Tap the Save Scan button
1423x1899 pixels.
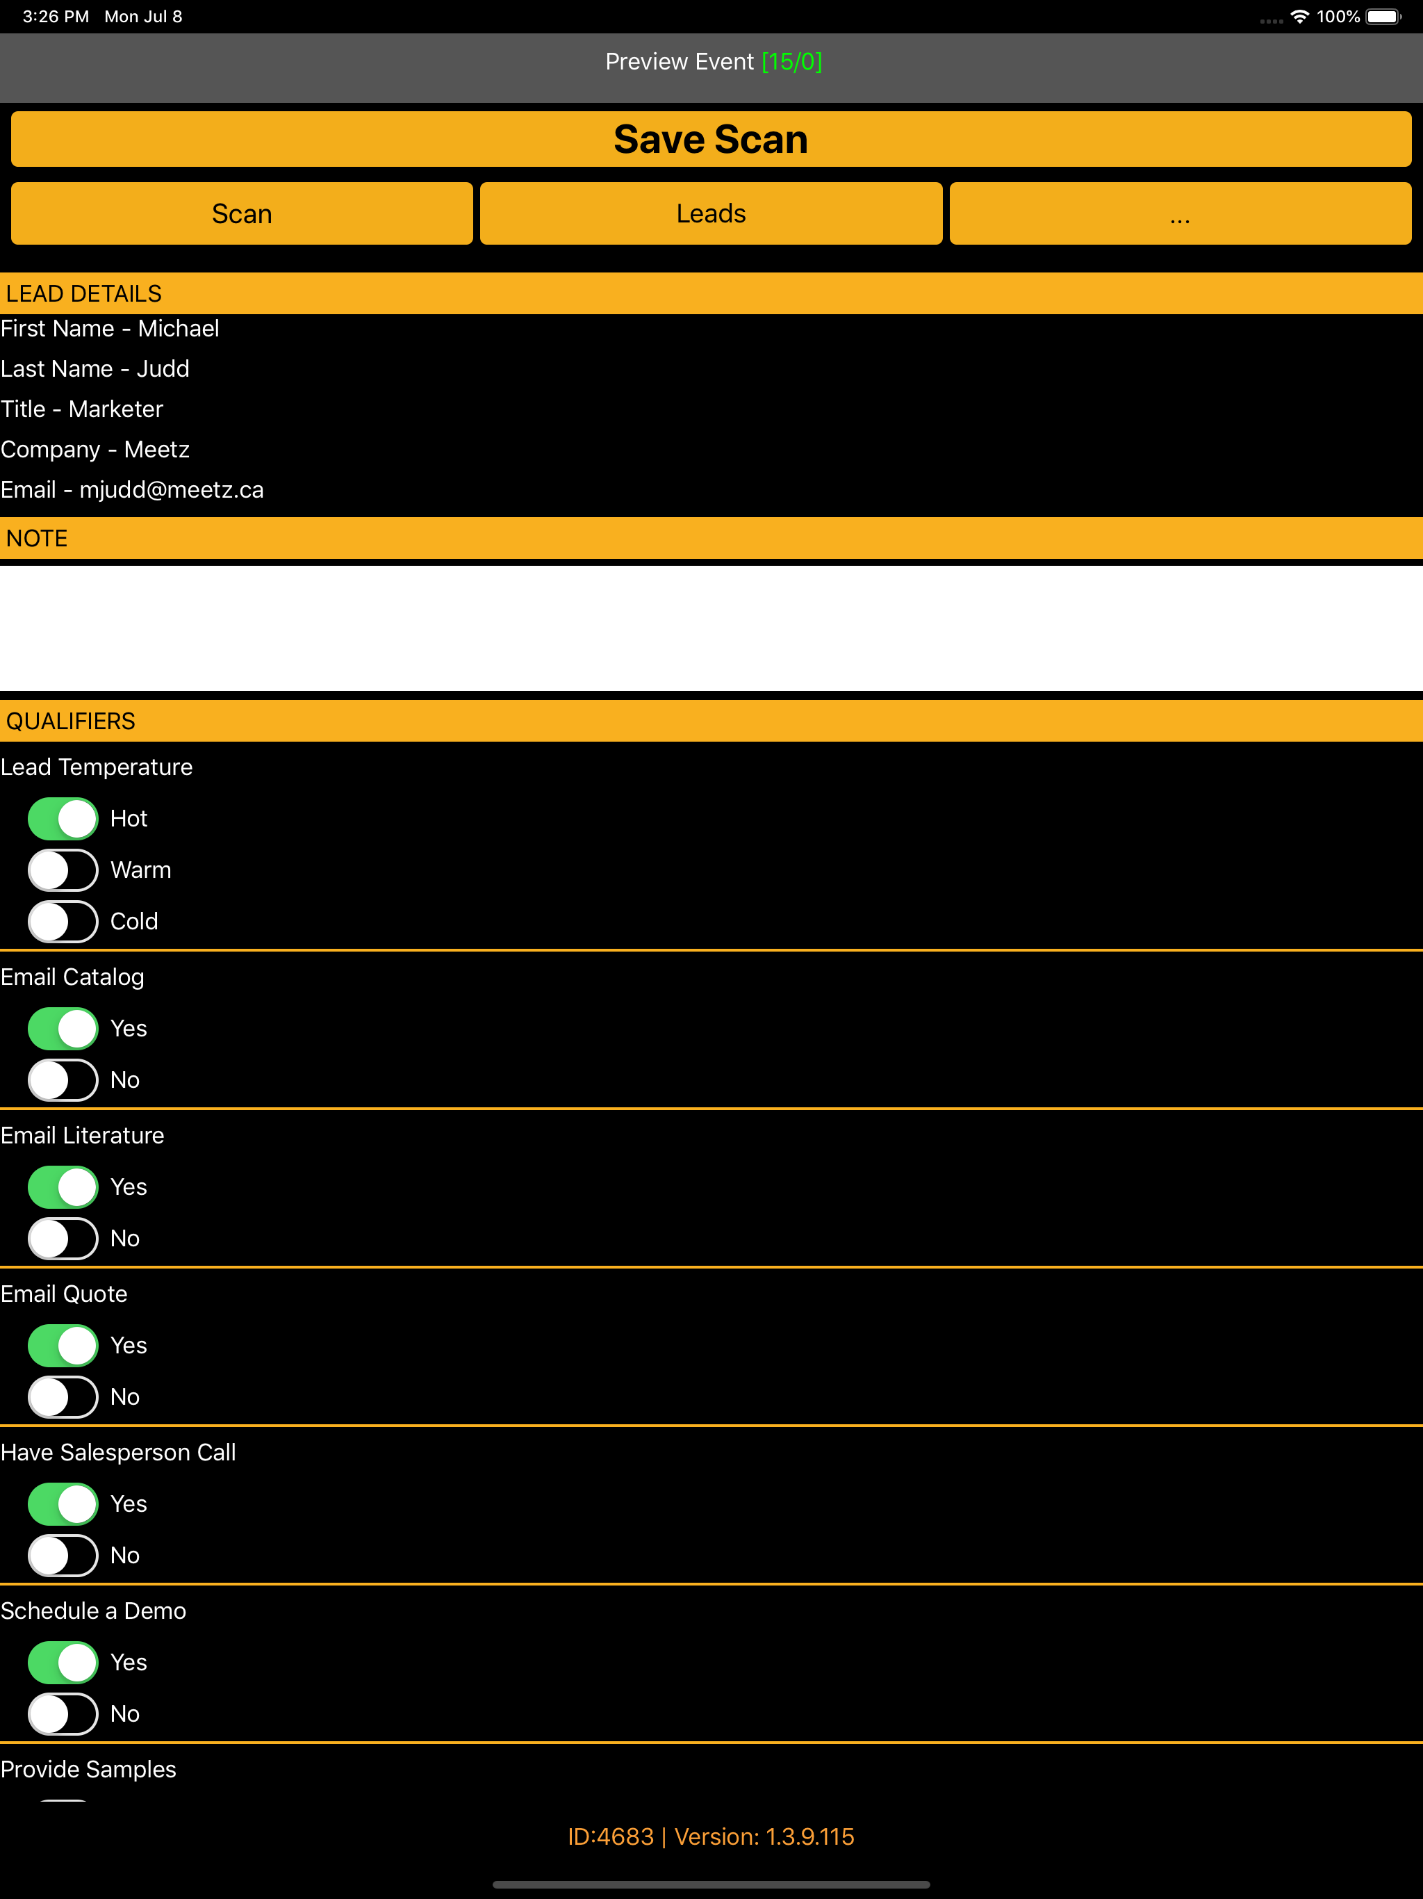[711, 139]
